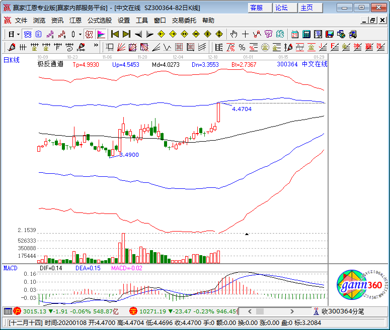Open the calendar 21 icon
This screenshot has height=330, width=390.
coord(295,34)
